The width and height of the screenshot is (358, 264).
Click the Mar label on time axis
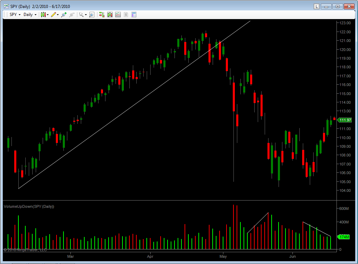(x=70, y=256)
